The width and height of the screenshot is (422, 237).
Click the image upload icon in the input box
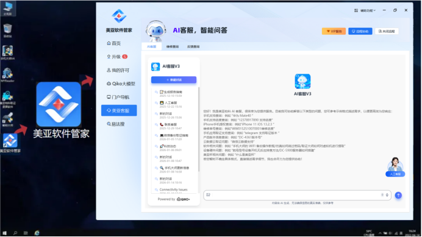(x=208, y=195)
